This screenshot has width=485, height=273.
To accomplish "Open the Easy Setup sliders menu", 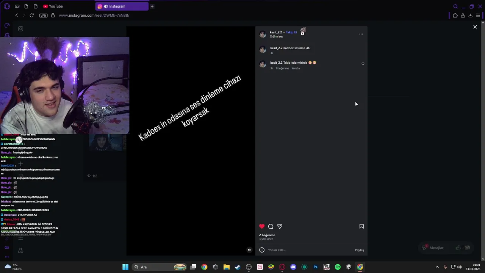I will tap(478, 16).
